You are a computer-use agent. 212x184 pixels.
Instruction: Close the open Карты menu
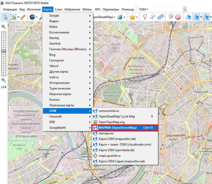[48, 9]
